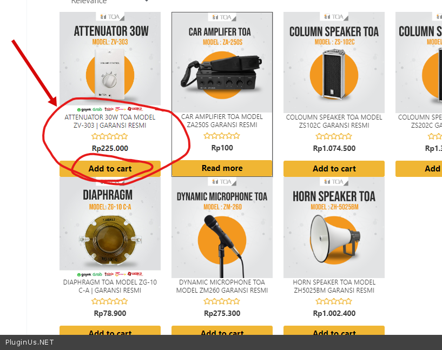Screen dimensions: 442x350
Task: Open ATTENUATOR 30W TOA MODEL ZV-303 title link
Action: [110, 121]
